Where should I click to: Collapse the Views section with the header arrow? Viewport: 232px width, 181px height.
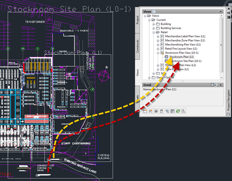[x=221, y=12]
